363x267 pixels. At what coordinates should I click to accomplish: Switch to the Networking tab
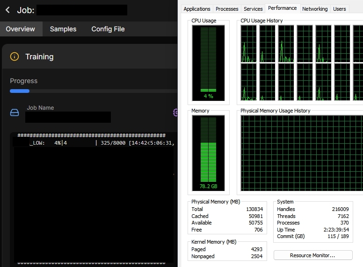click(315, 9)
